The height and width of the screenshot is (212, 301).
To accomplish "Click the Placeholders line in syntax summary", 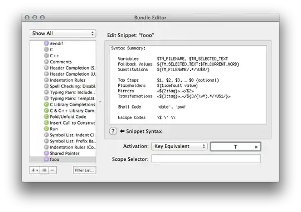I will click(158, 86).
